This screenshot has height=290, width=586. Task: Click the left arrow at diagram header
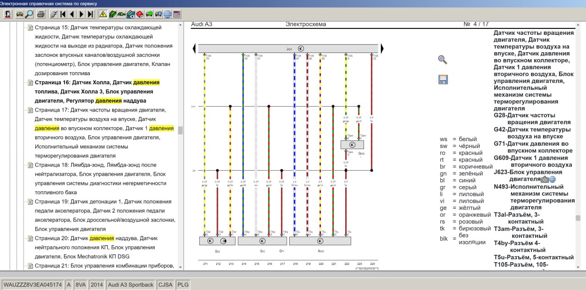(195, 48)
